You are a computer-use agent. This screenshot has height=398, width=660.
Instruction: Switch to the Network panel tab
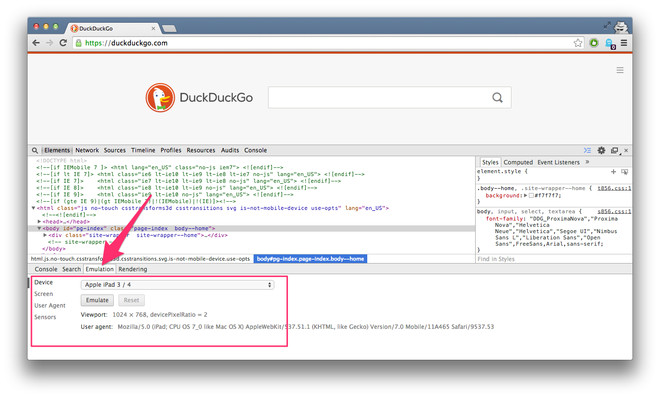(87, 150)
